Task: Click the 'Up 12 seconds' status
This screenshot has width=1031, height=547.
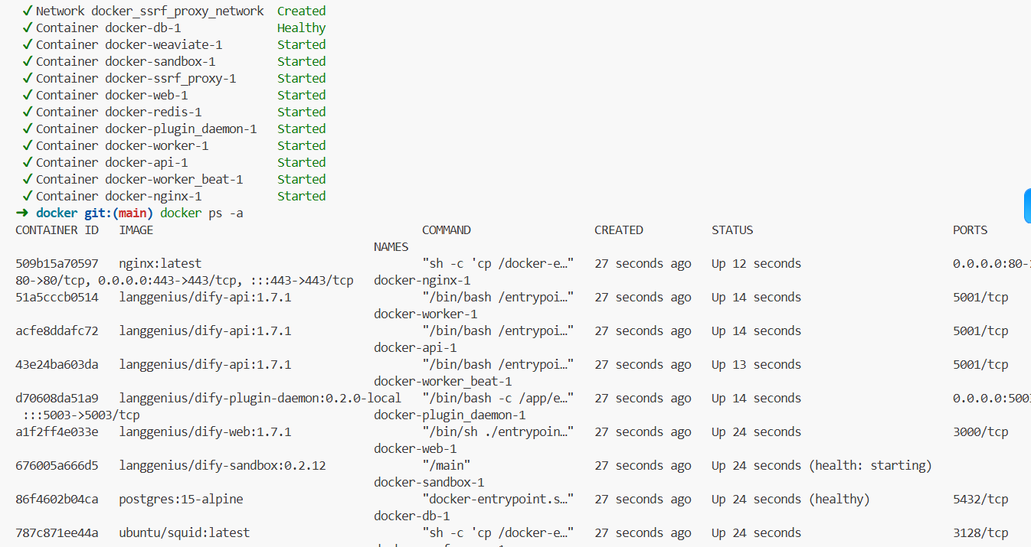Action: [756, 264]
